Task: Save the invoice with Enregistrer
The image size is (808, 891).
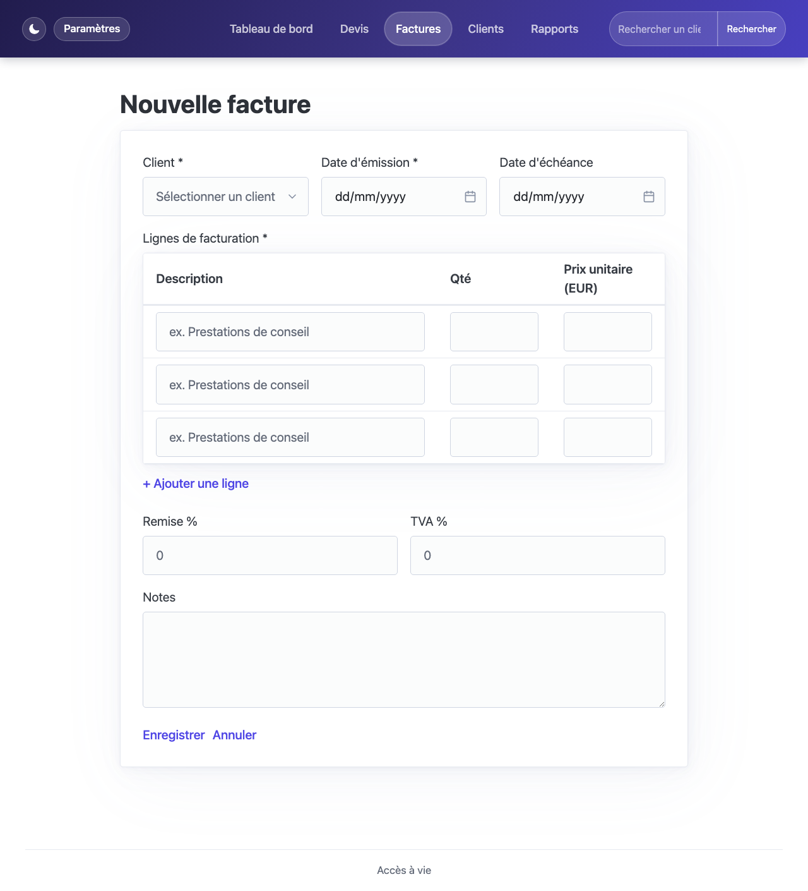Action: pyautogui.click(x=174, y=735)
